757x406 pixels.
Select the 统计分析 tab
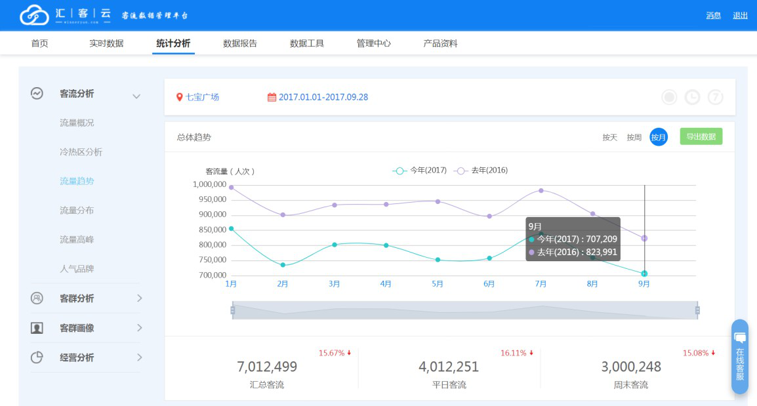[x=173, y=43]
